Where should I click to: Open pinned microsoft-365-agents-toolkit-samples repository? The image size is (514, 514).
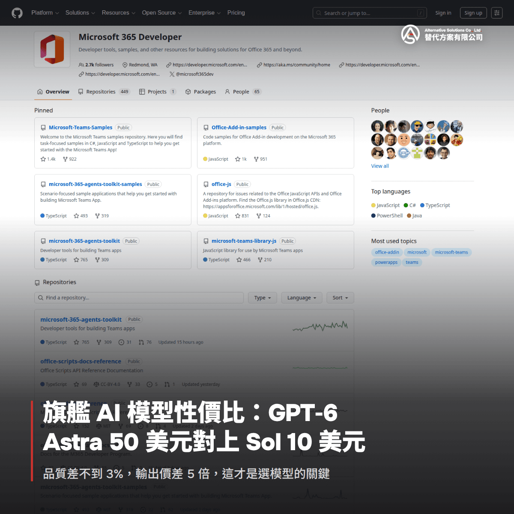click(95, 184)
